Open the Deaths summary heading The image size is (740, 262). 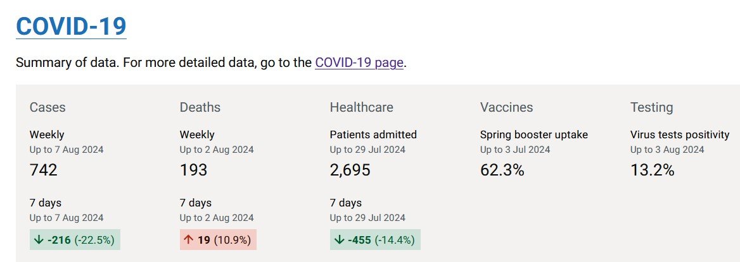point(200,107)
